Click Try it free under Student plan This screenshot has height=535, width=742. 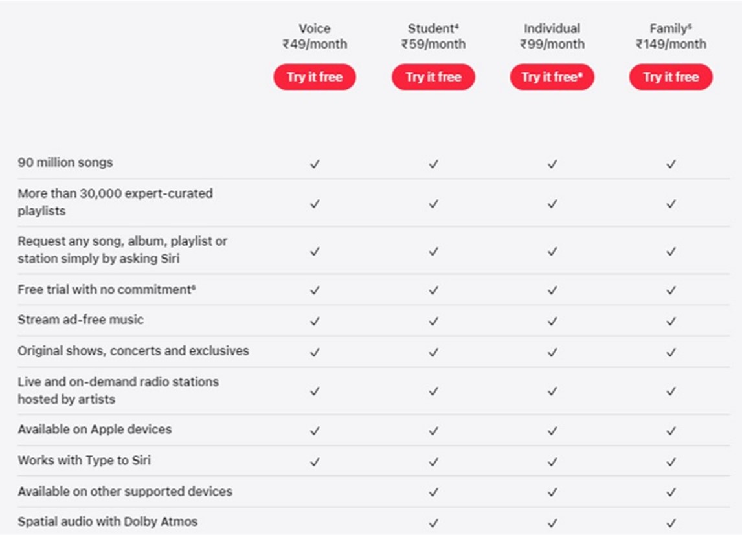click(x=433, y=77)
